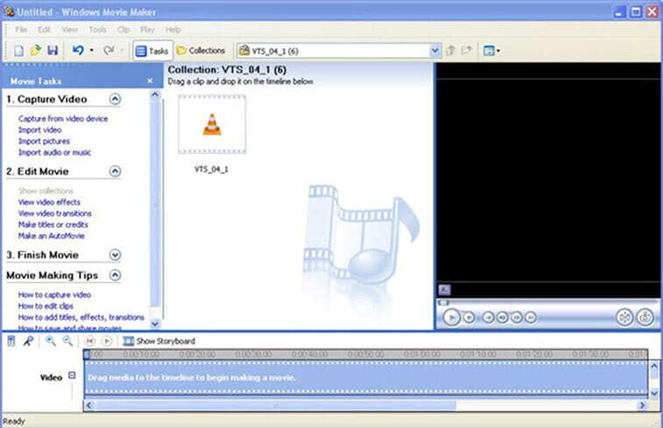Open How to edit clips tip

click(46, 305)
